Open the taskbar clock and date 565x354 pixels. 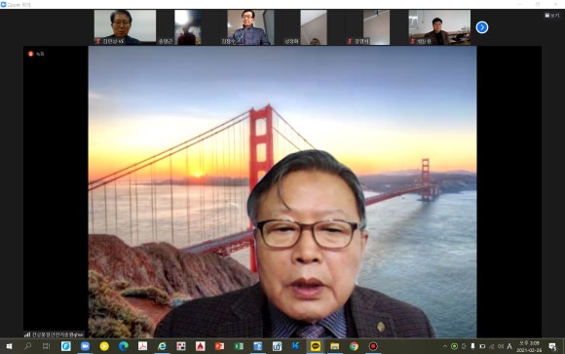[529, 346]
